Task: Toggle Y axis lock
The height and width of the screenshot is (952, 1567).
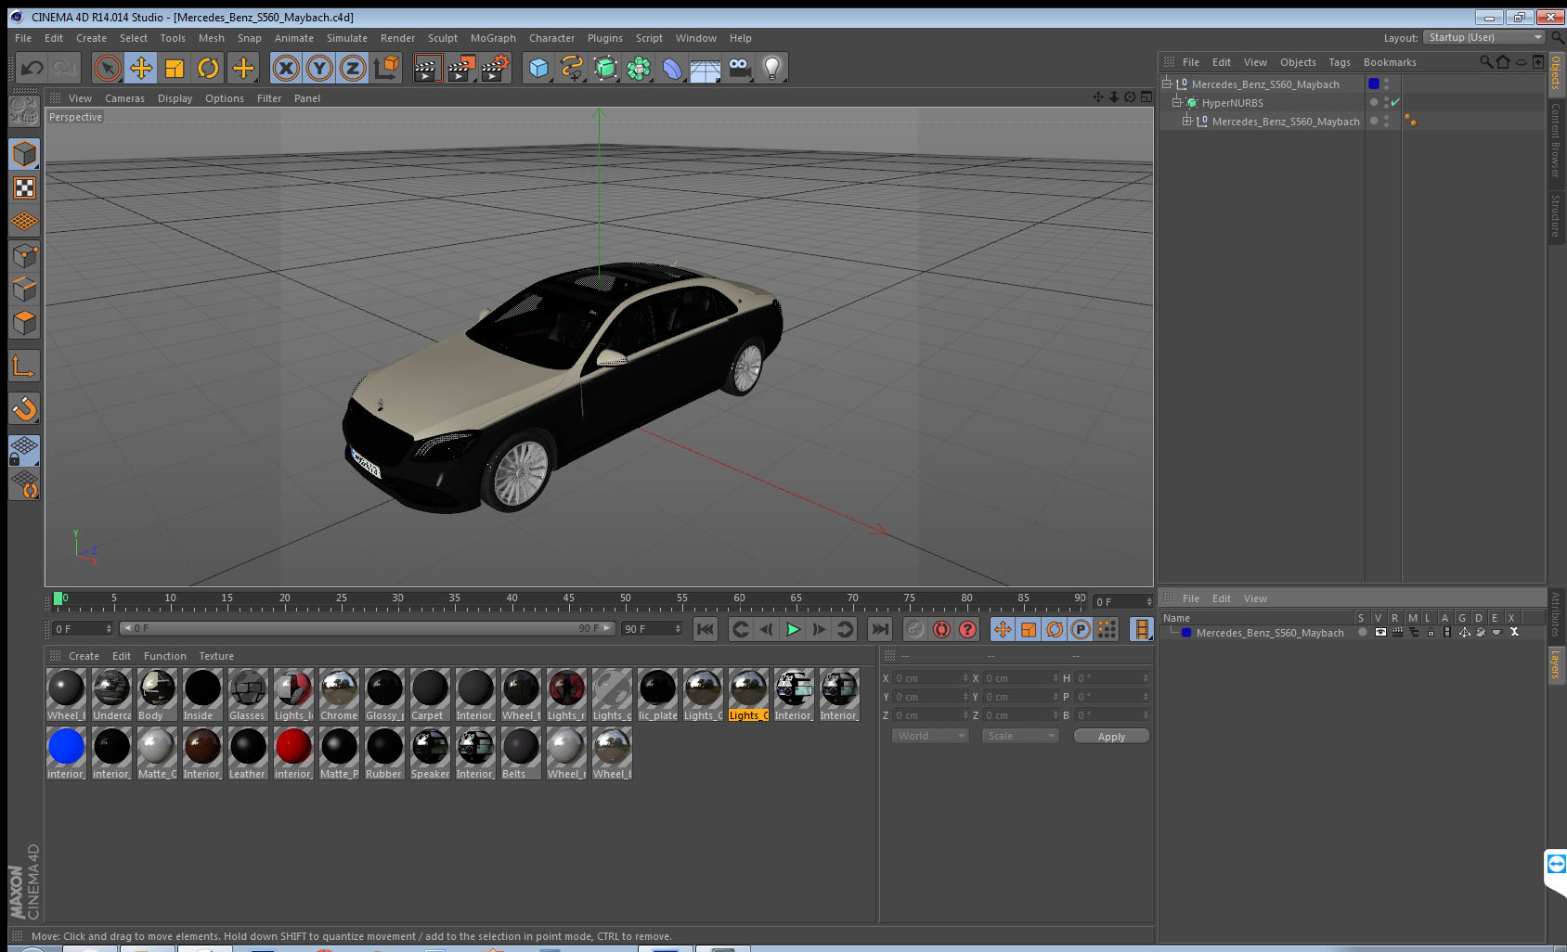Action: 319,68
